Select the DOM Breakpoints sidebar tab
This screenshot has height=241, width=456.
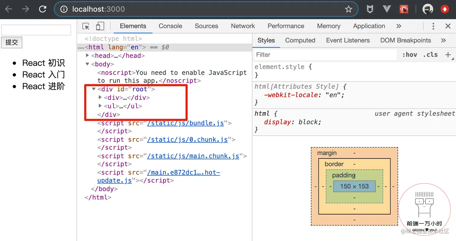click(x=406, y=40)
